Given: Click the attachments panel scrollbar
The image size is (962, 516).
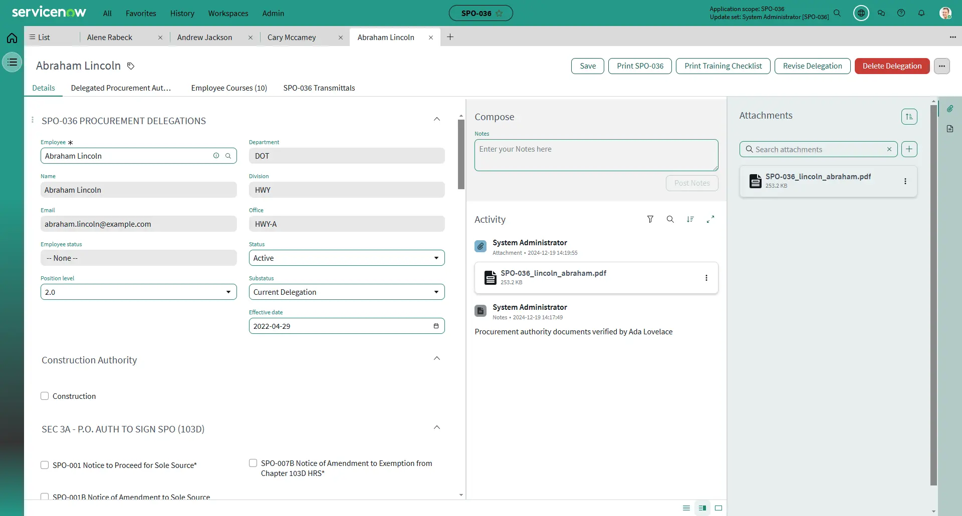Looking at the screenshot, I should tap(933, 295).
